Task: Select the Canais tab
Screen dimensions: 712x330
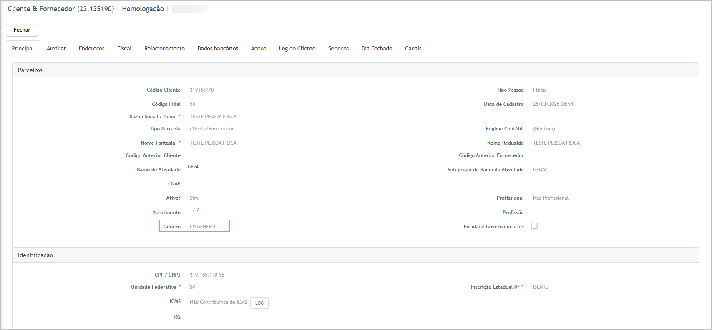Action: [x=413, y=49]
